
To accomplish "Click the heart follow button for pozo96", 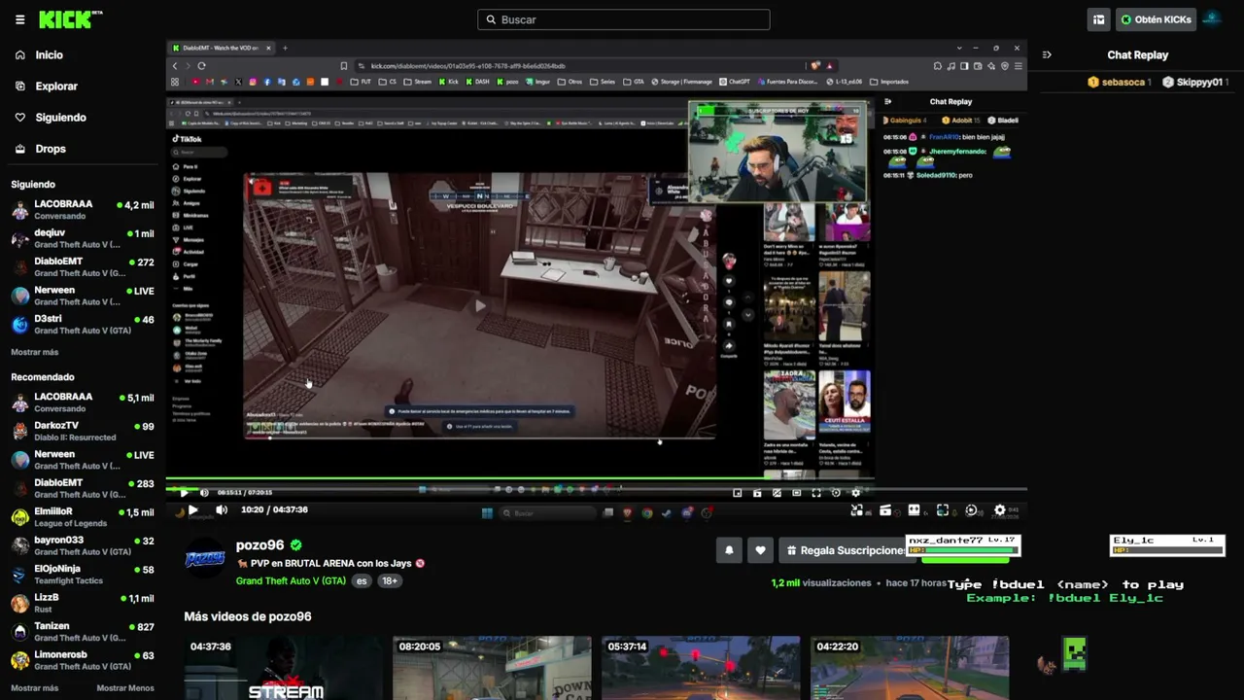I will tap(760, 550).
